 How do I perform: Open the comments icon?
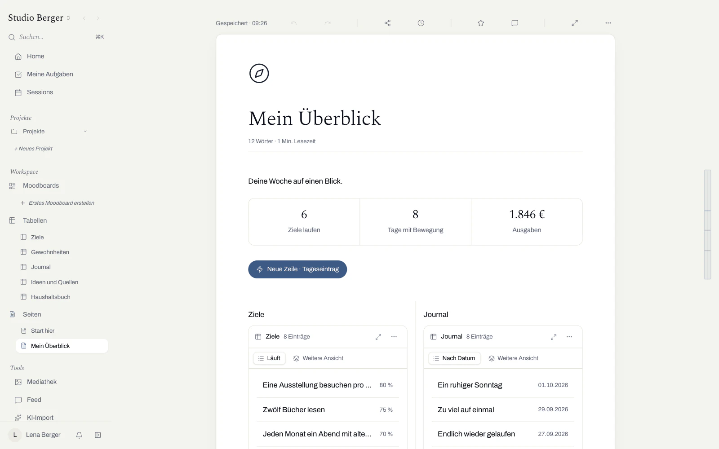coord(515,23)
